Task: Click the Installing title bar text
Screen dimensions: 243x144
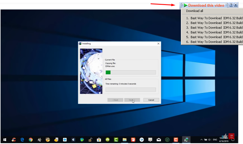Action: tap(86, 44)
